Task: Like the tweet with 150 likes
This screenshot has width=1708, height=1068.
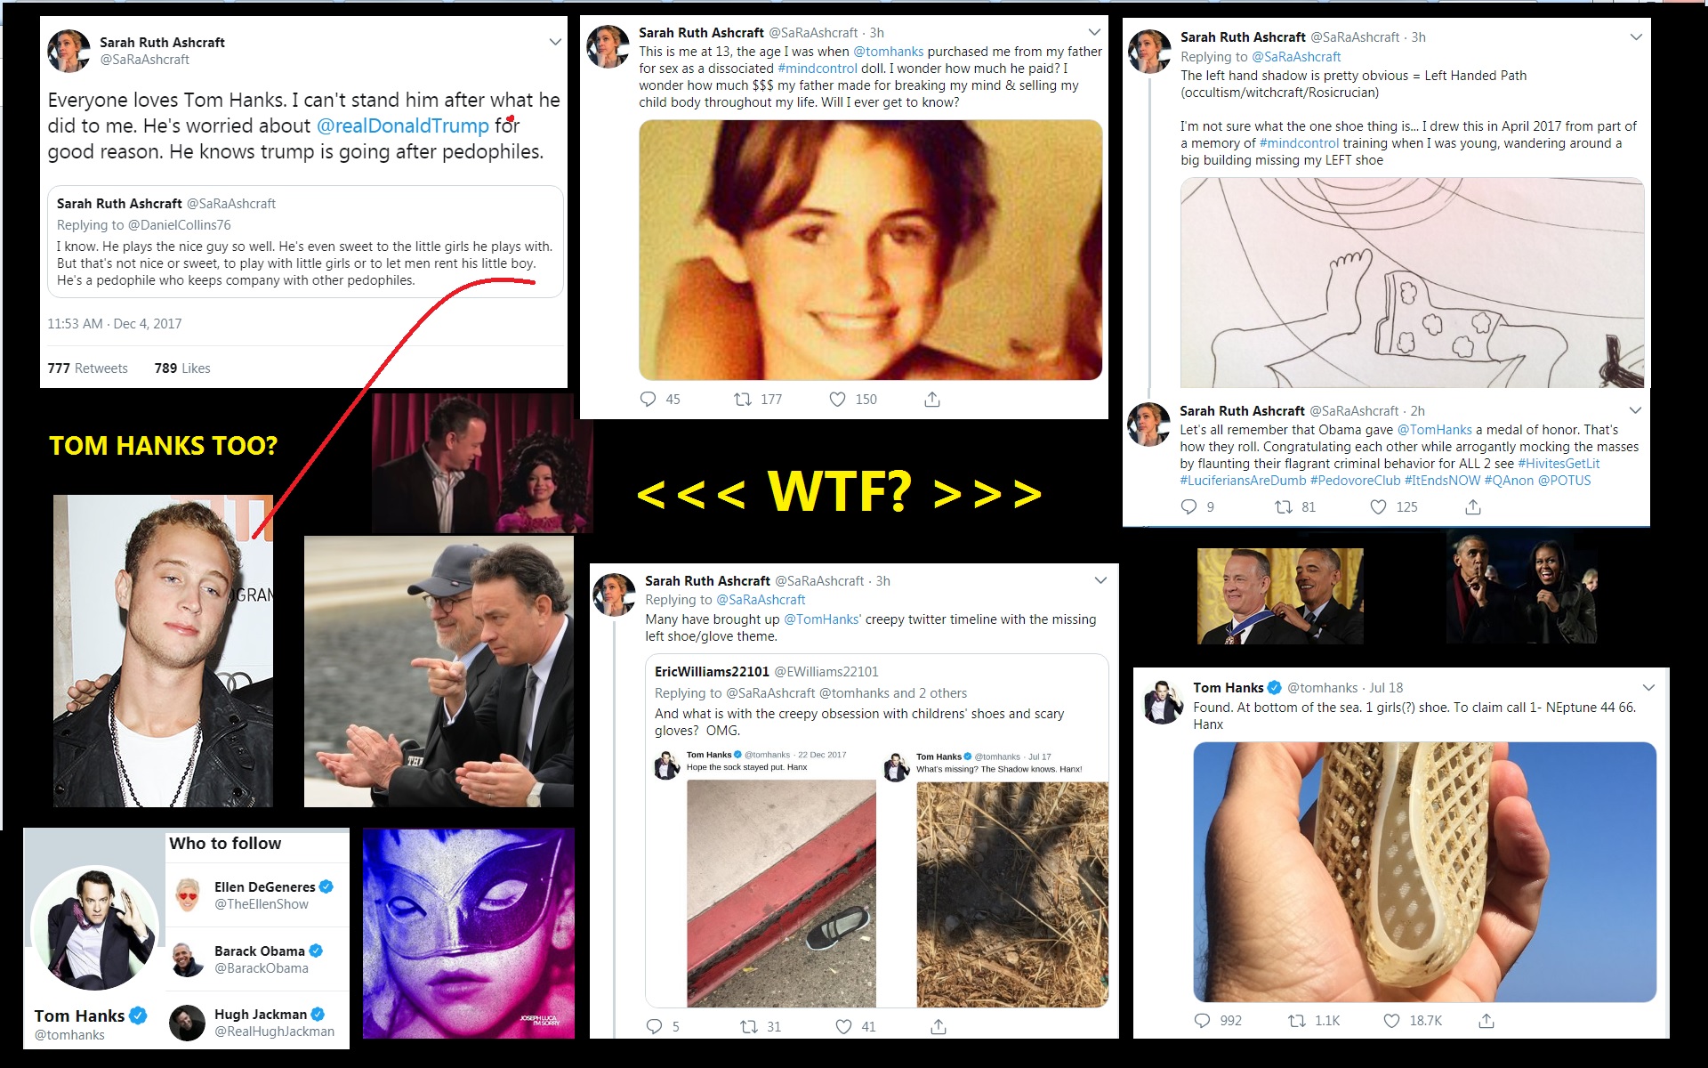Action: (x=837, y=400)
